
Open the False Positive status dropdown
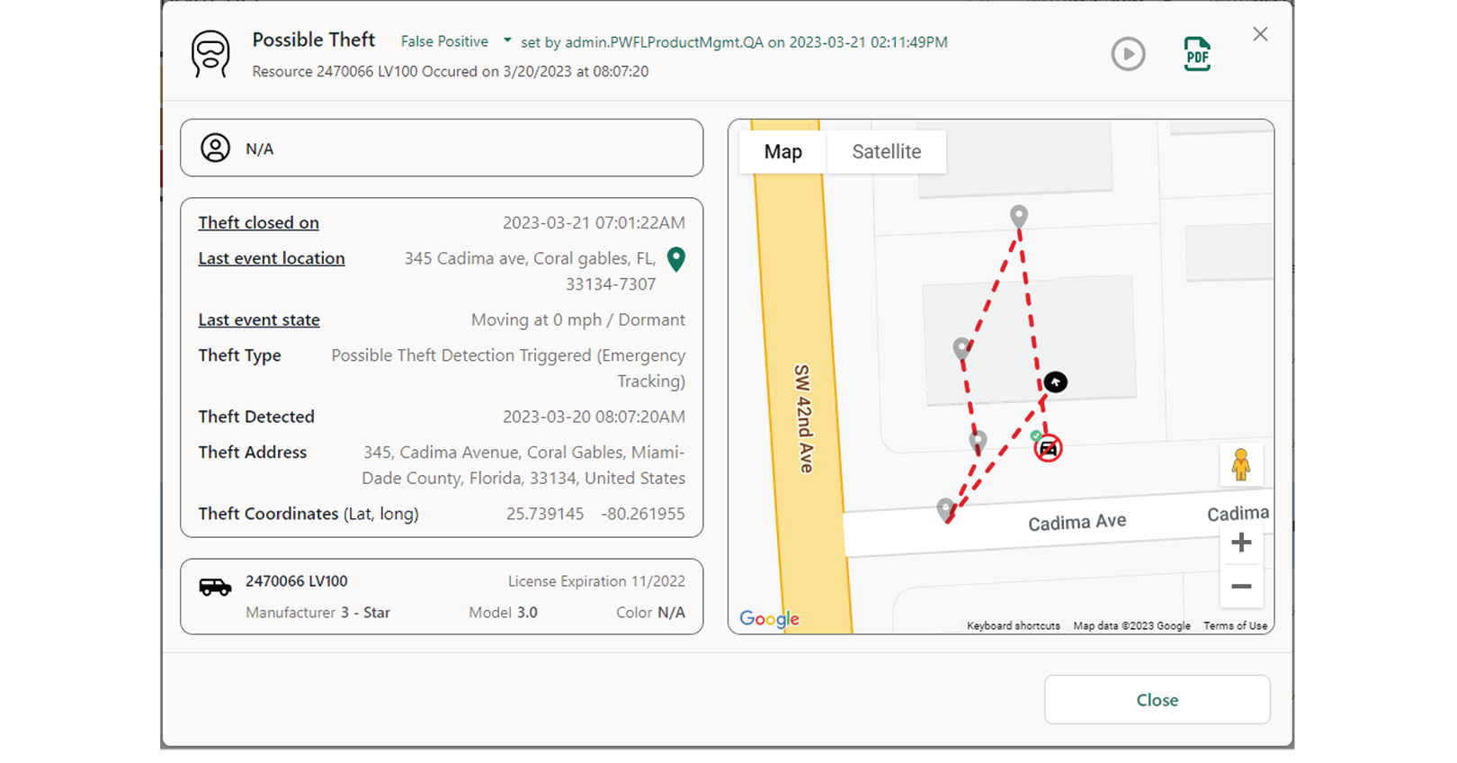point(444,41)
